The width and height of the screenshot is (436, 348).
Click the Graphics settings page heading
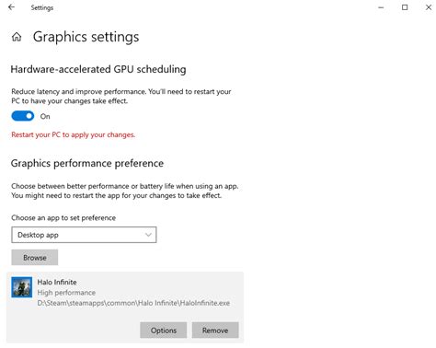(86, 37)
